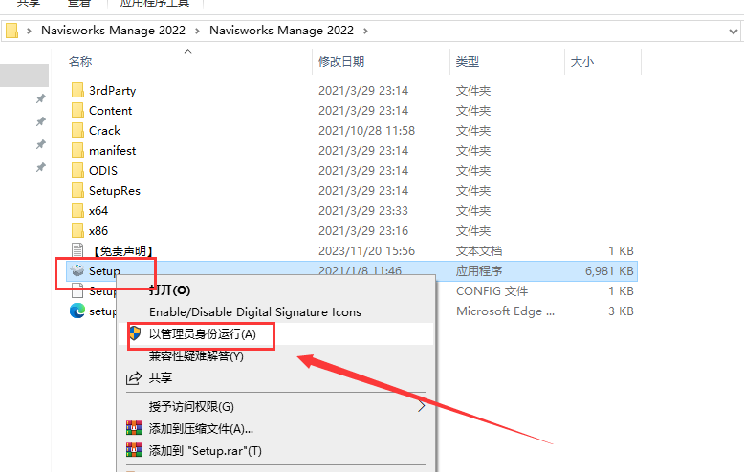744x472 pixels.
Task: Click the CONFIG 文件 type cell
Action: 492,290
